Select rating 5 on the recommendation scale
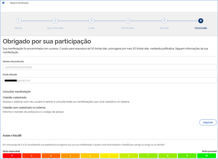Image resolution: width=218 pixels, height=159 pixels. click(x=109, y=156)
